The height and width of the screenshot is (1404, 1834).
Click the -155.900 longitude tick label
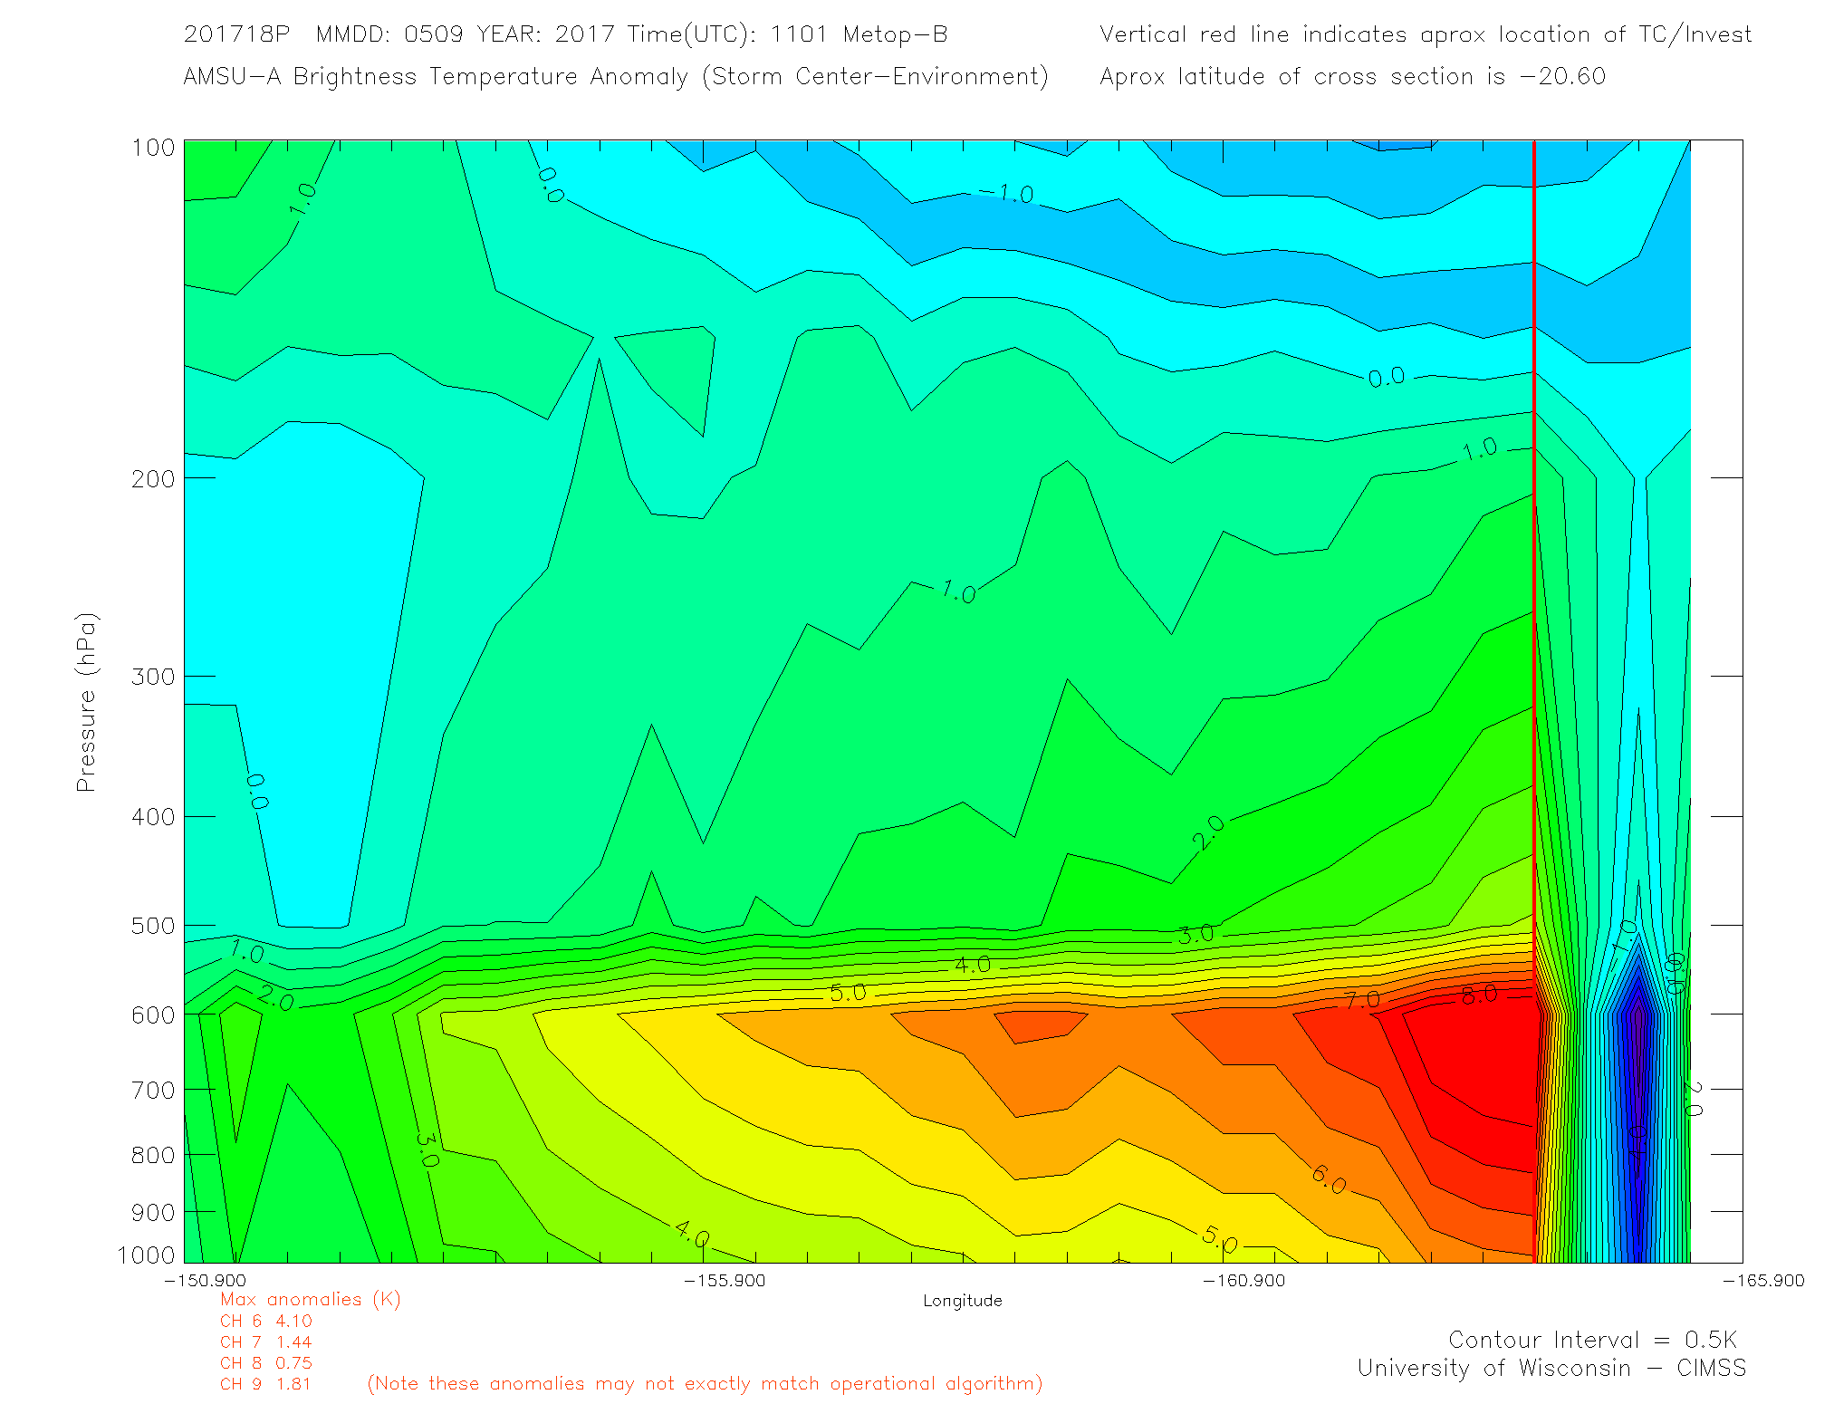tap(725, 1281)
